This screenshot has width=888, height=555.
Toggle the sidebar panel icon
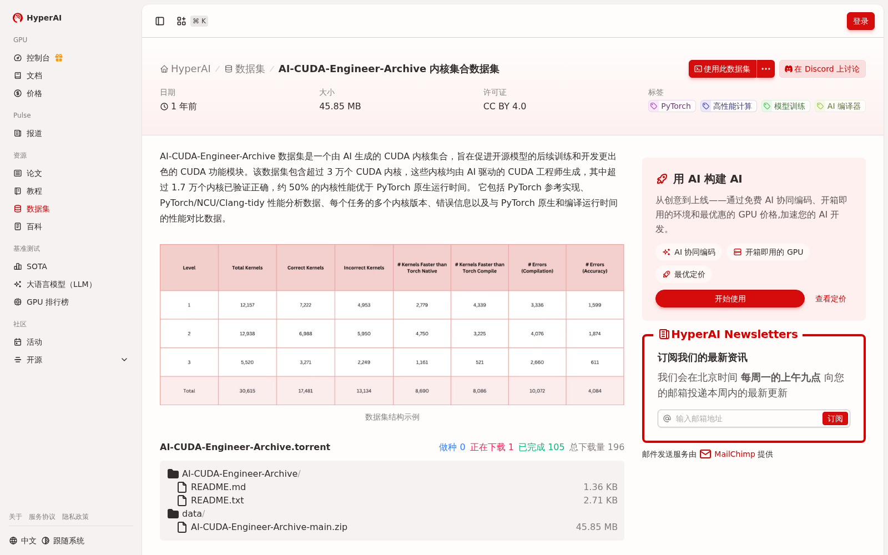(x=160, y=21)
